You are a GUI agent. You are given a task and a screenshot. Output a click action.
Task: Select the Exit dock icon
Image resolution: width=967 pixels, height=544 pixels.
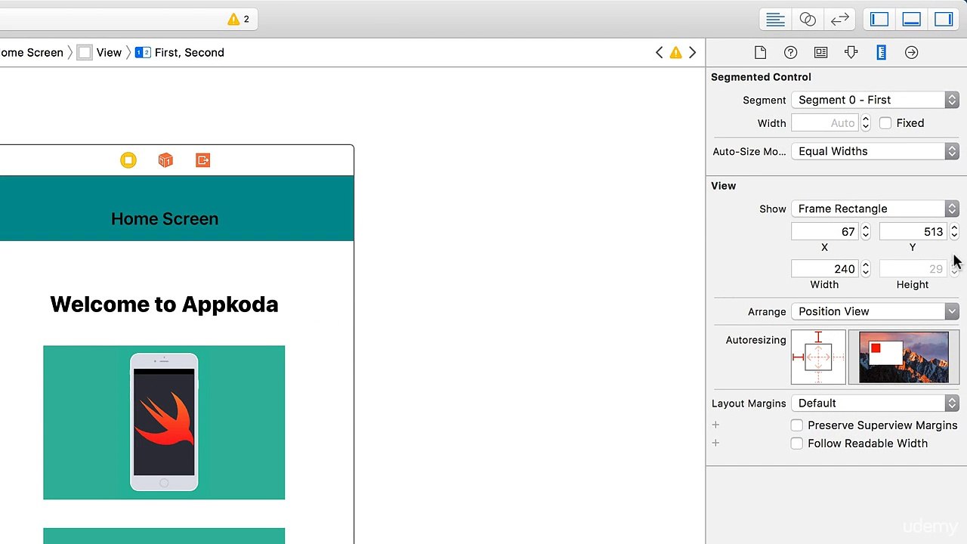[202, 160]
